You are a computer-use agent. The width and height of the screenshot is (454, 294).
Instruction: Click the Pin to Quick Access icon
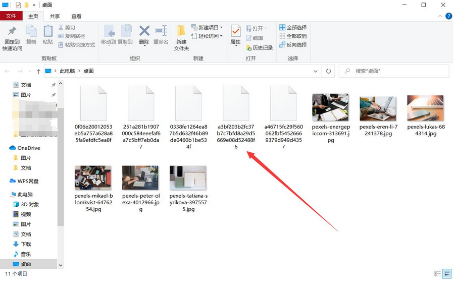12,33
